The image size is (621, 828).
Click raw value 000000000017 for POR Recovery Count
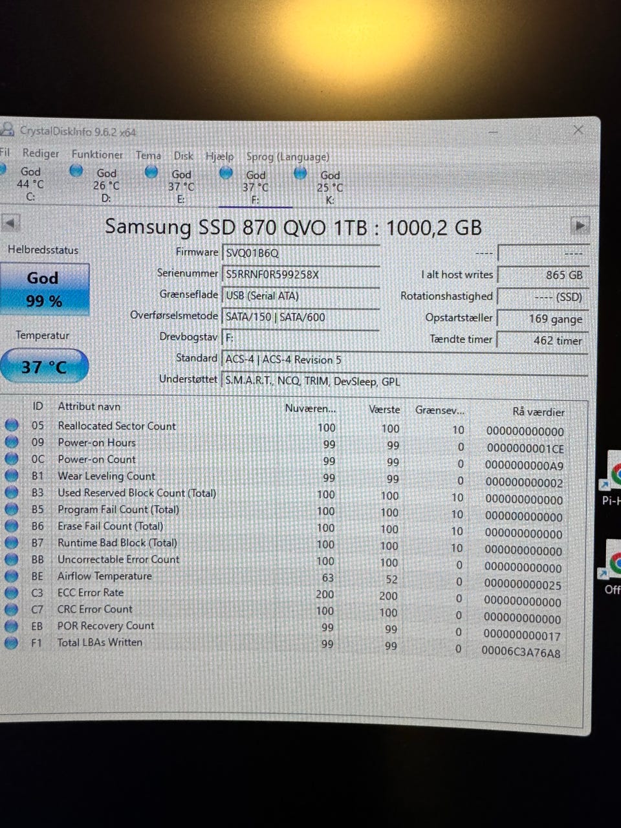[x=523, y=636]
